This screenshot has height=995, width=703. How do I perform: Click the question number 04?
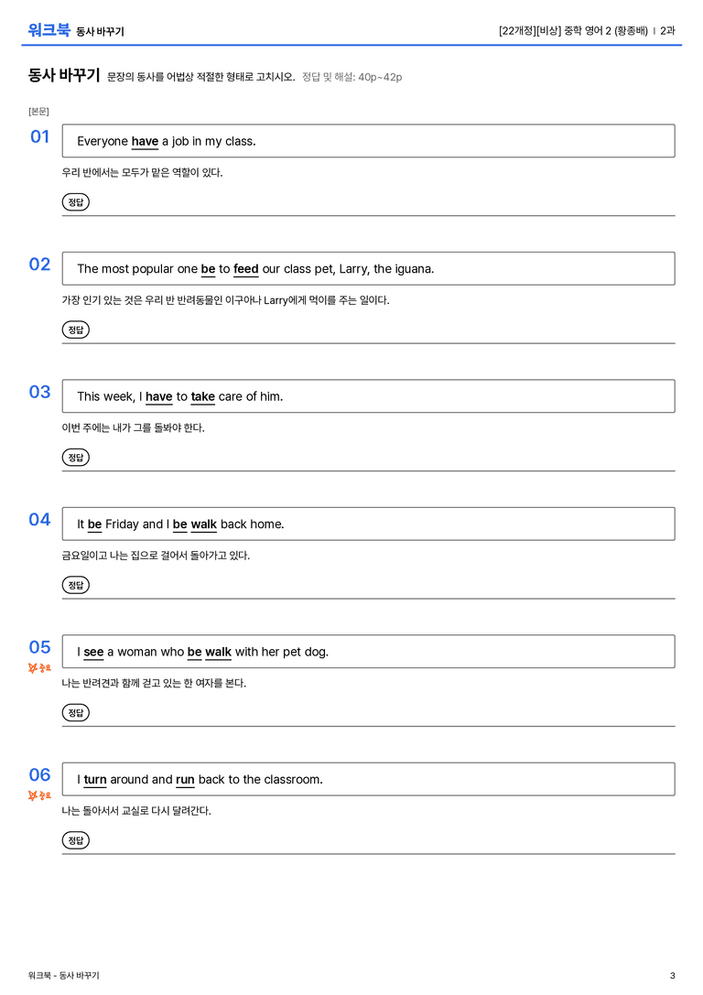pyautogui.click(x=39, y=520)
